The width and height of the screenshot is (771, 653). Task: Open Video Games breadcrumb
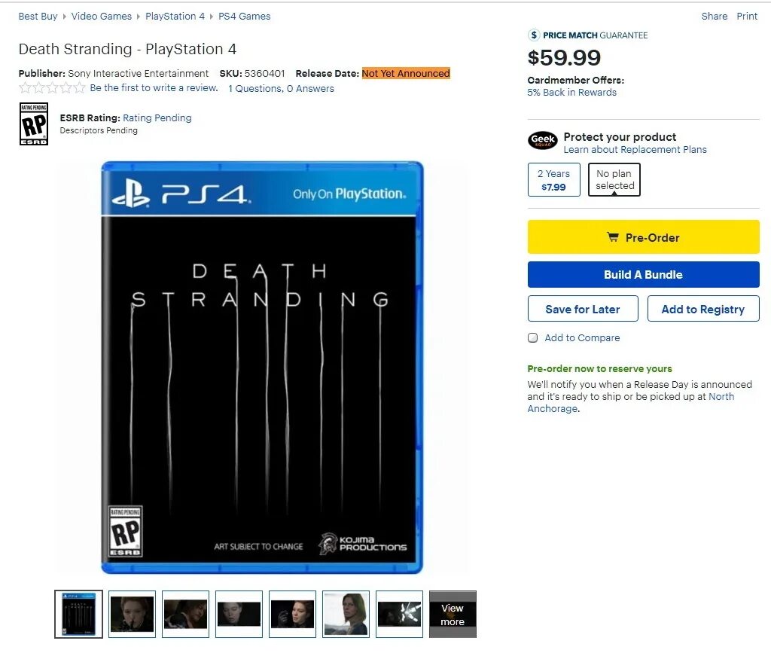click(x=102, y=16)
